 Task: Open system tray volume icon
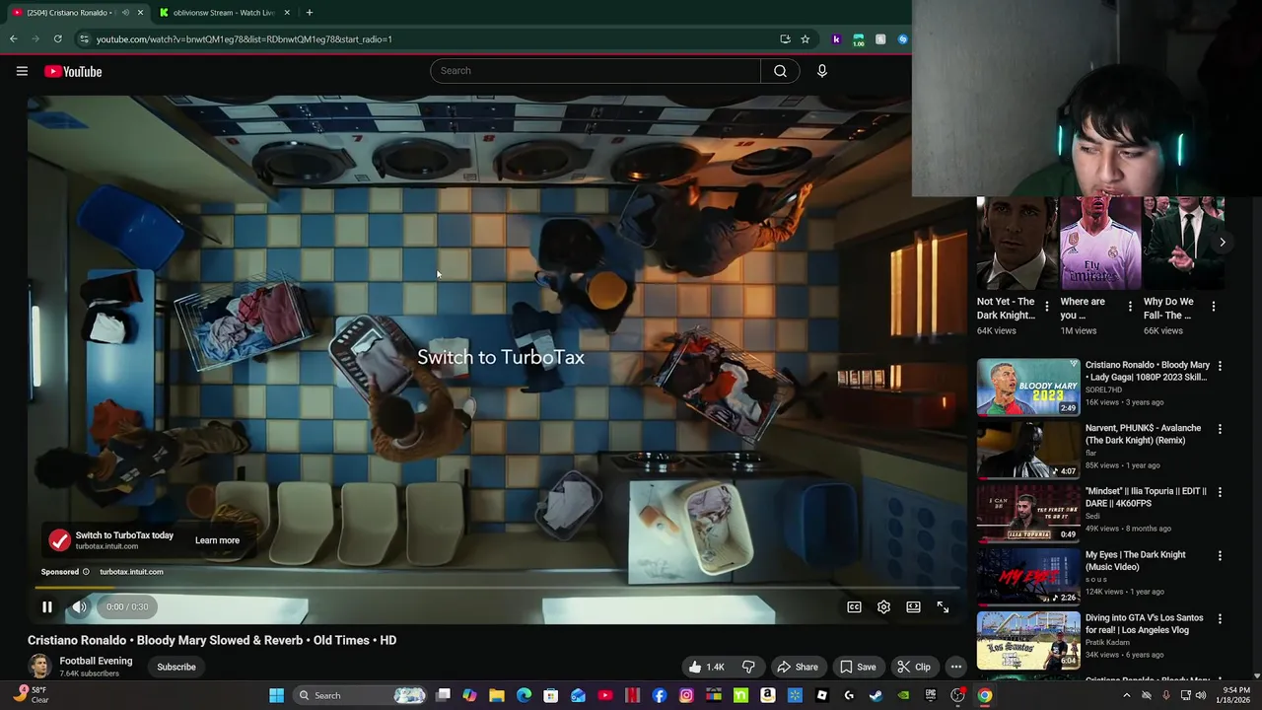point(1201,695)
